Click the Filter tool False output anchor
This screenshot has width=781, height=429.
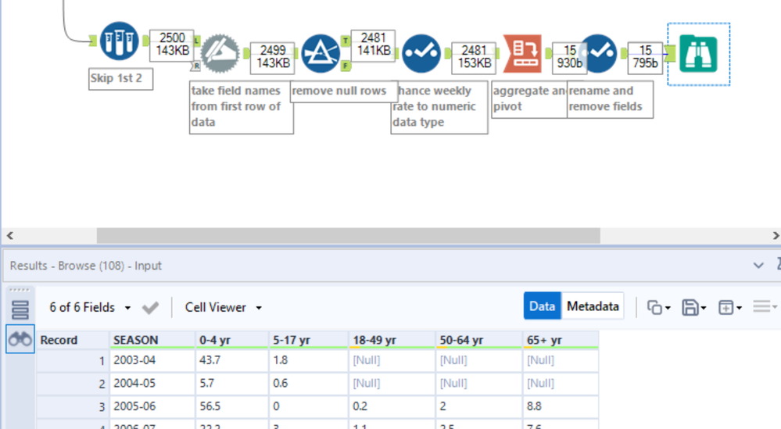pyautogui.click(x=346, y=66)
